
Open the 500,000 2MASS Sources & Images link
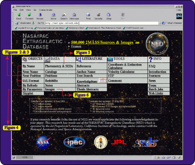102,42
